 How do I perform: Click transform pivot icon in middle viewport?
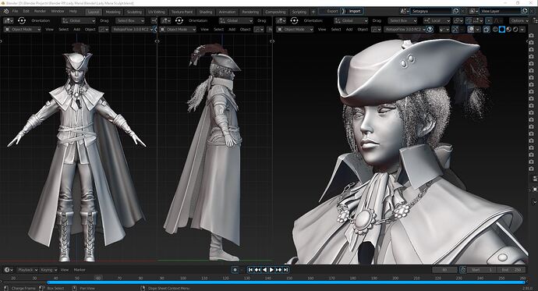(179, 20)
